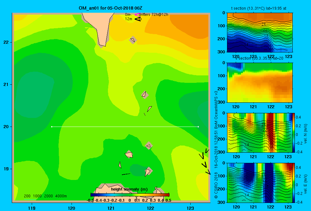Click the black drifter arrows near 123°E 19°N

click(x=205, y=161)
